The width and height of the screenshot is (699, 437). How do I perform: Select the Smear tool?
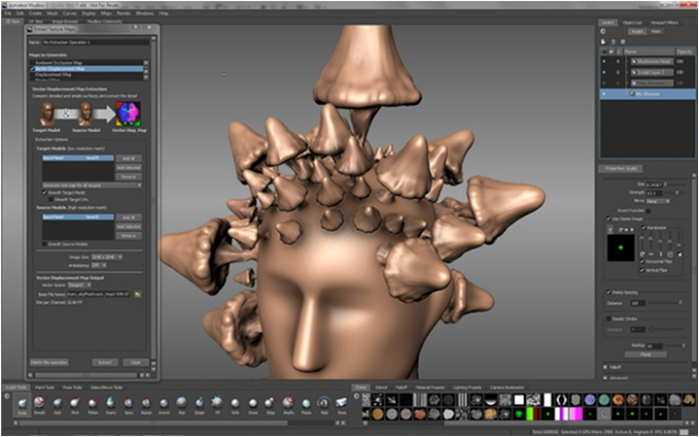pyautogui.click(x=253, y=405)
